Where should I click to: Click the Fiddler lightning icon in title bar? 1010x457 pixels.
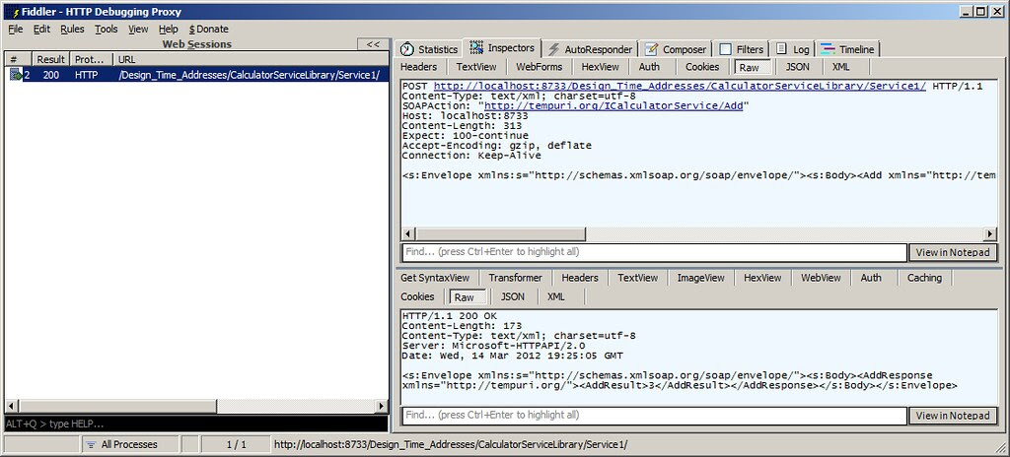tap(15, 12)
